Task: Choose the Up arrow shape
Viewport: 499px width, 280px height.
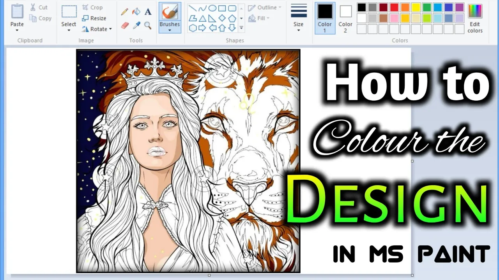Action: click(x=222, y=28)
